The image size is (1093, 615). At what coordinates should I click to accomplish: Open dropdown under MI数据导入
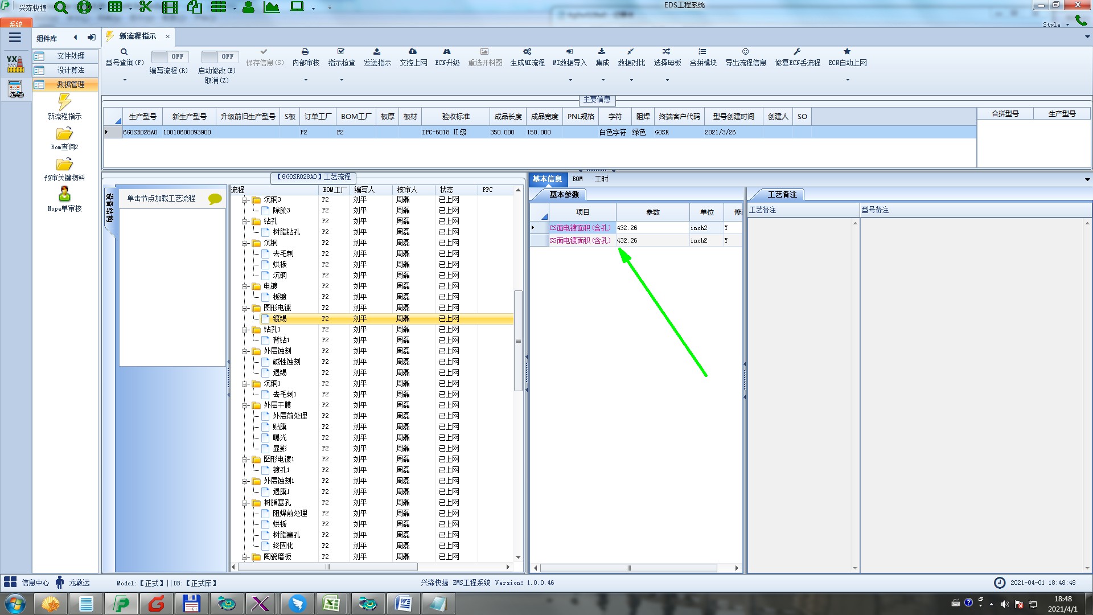pyautogui.click(x=570, y=80)
